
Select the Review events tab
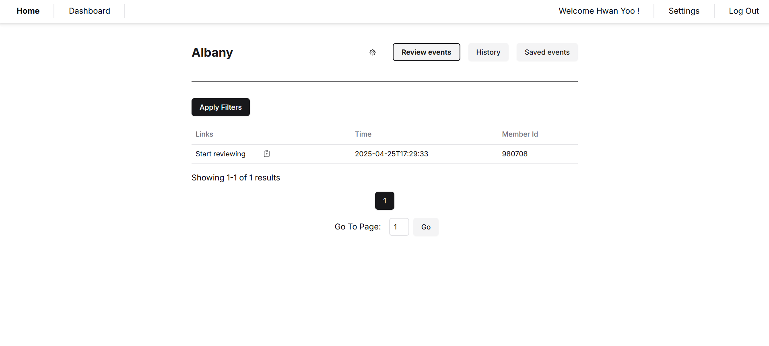[426, 52]
